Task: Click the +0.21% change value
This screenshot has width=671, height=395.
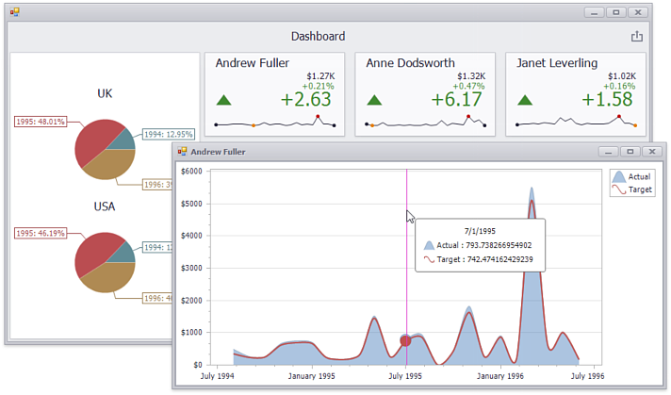Action: [319, 86]
